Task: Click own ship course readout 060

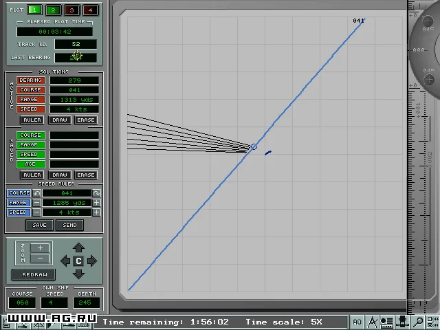Action: click(x=22, y=302)
